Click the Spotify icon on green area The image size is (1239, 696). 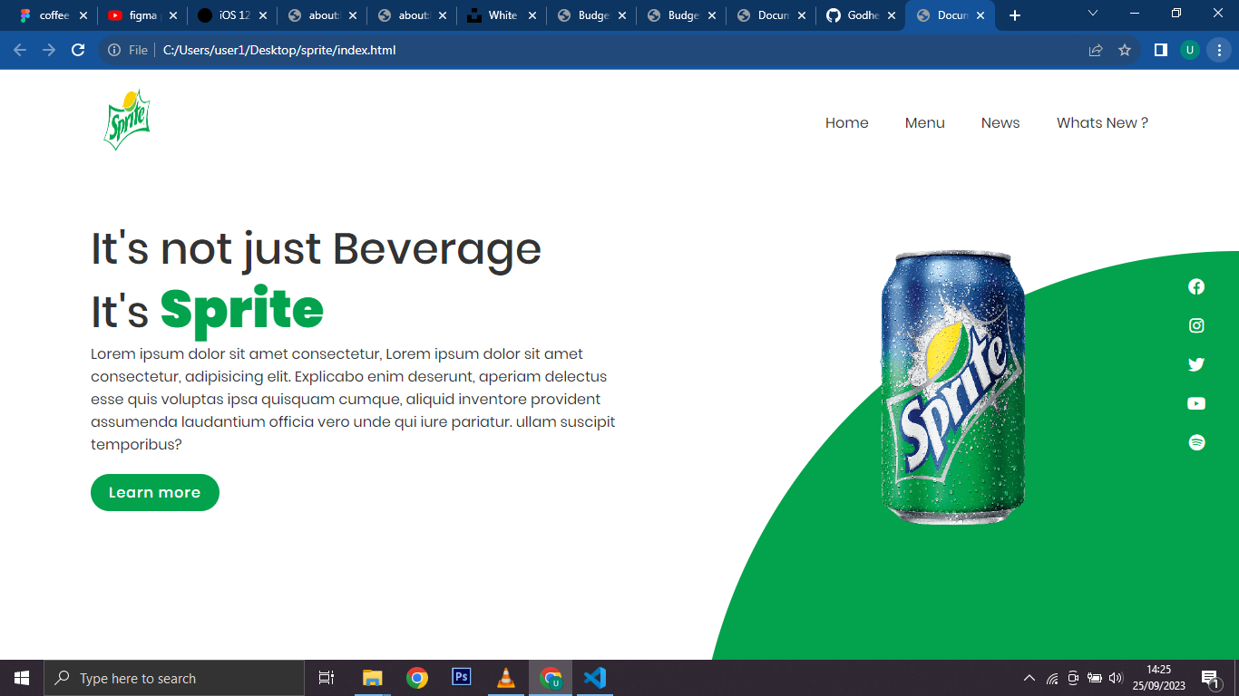tap(1196, 442)
